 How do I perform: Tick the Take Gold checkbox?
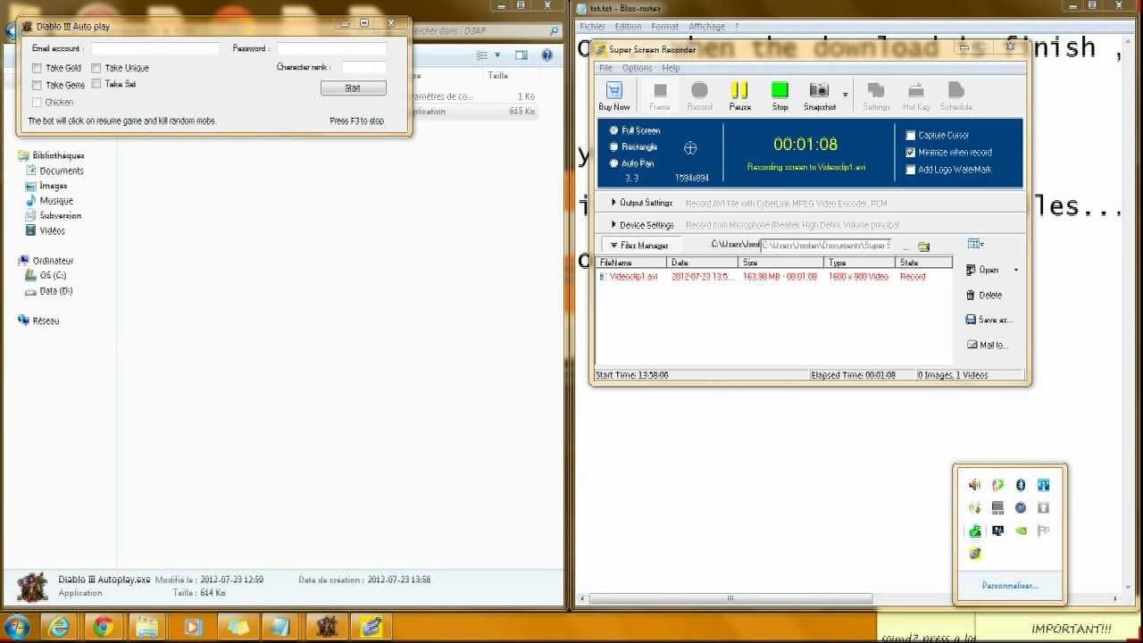(x=37, y=68)
